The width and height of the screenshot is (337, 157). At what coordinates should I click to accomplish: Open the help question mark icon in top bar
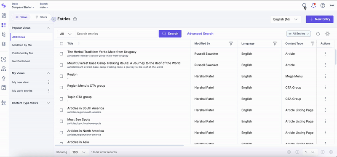click(x=323, y=5)
